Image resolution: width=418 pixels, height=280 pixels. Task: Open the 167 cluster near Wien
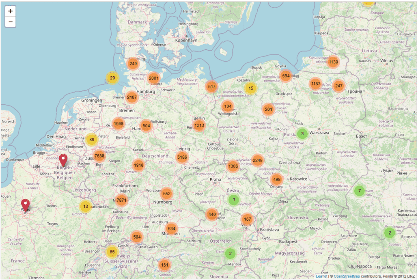pos(248,219)
